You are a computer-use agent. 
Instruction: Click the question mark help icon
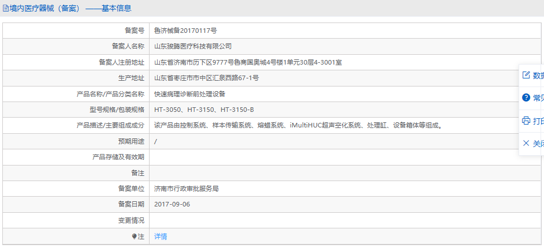526,97
